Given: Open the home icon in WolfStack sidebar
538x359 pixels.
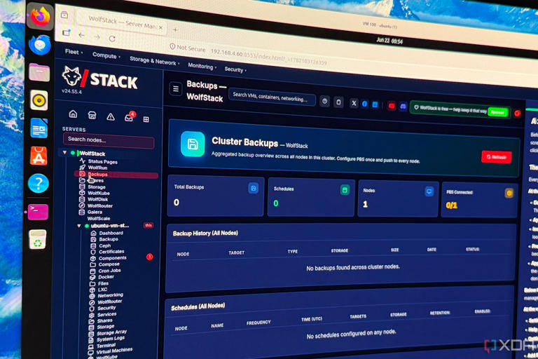Looking at the screenshot, I should 73,114.
